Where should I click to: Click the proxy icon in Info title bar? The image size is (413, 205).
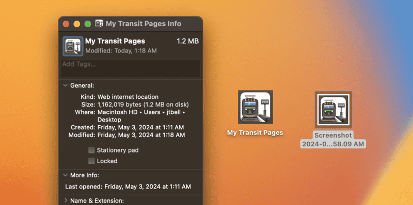[99, 24]
